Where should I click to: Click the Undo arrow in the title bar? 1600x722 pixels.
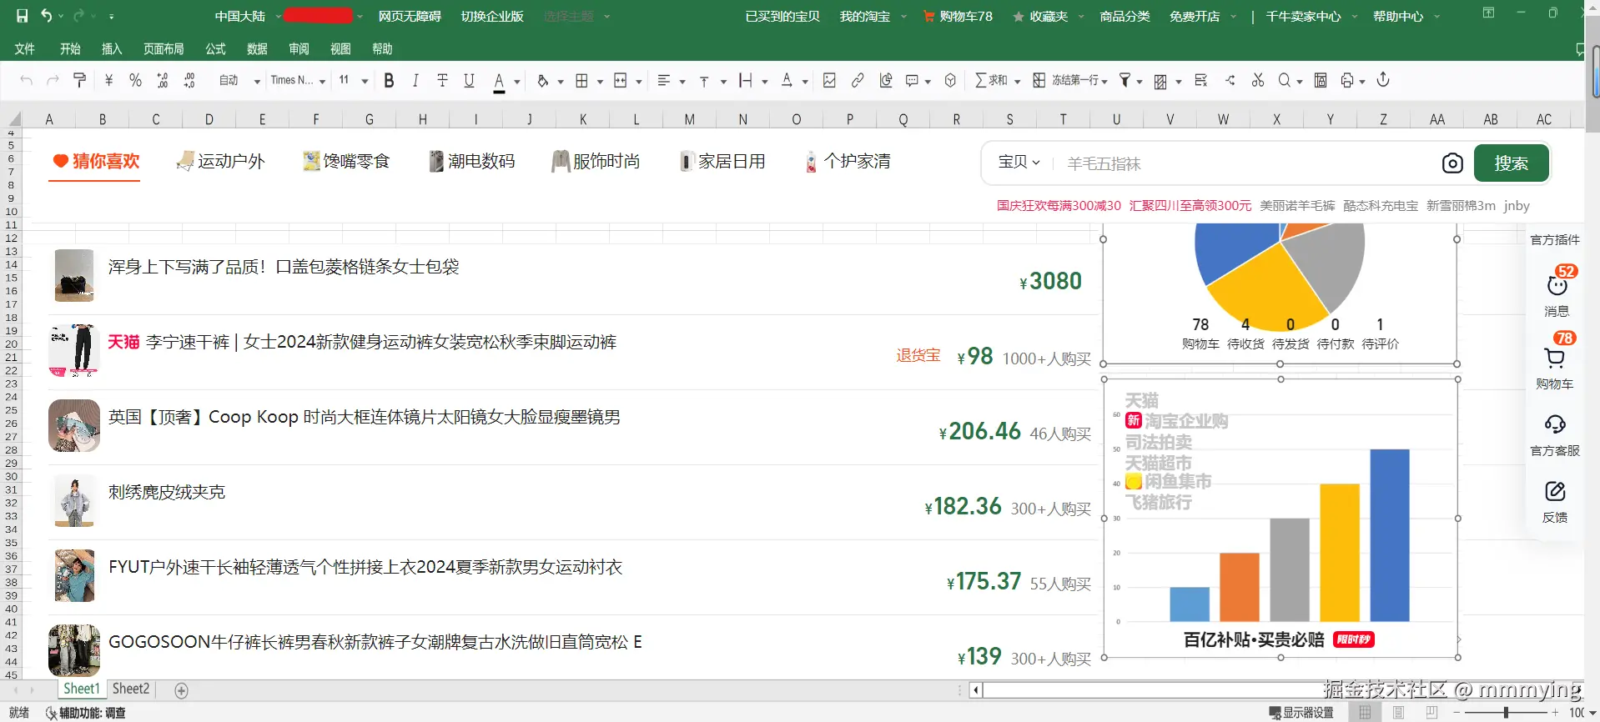[47, 16]
